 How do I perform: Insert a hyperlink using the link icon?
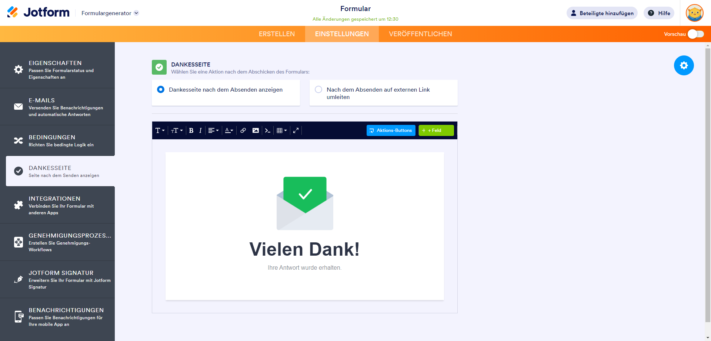243,130
